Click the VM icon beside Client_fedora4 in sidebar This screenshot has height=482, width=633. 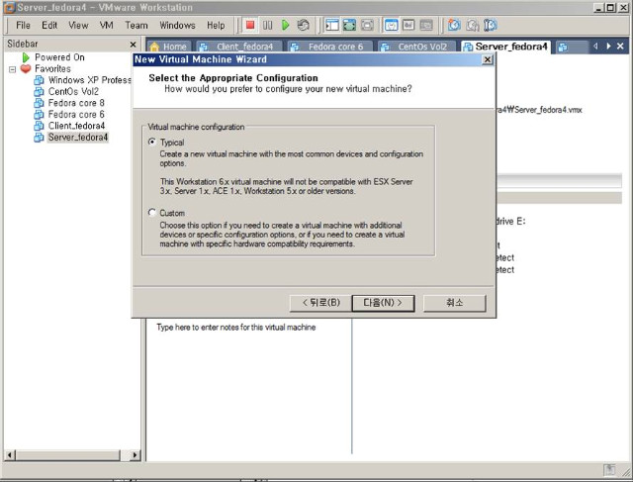39,126
